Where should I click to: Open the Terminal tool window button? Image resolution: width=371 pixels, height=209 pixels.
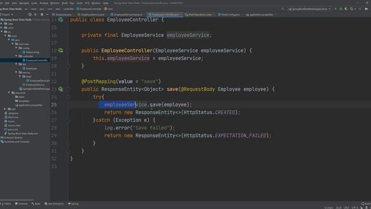coord(21,204)
